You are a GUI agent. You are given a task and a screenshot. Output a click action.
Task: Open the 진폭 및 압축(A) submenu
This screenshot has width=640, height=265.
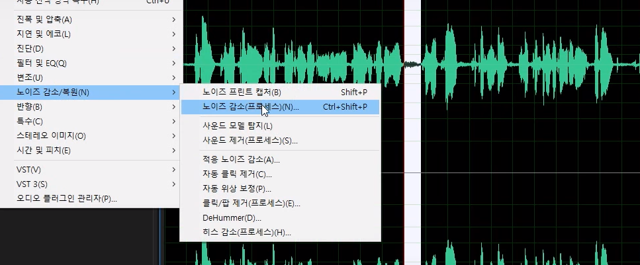90,20
